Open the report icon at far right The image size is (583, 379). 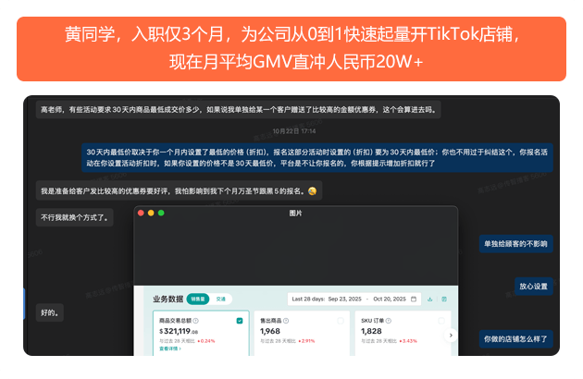click(444, 300)
